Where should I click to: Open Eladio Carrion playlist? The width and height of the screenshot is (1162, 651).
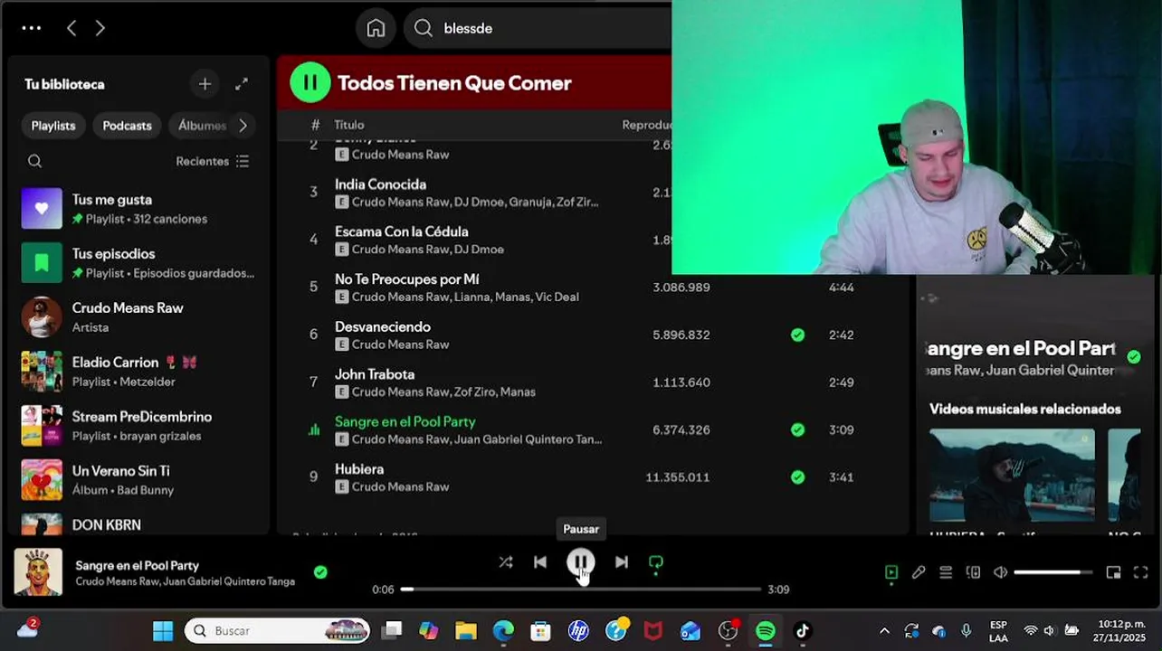(x=138, y=372)
